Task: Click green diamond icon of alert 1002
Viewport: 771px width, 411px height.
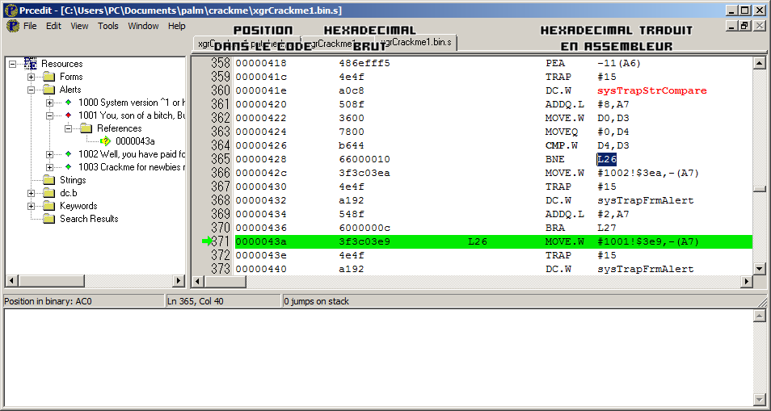Action: tap(68, 154)
